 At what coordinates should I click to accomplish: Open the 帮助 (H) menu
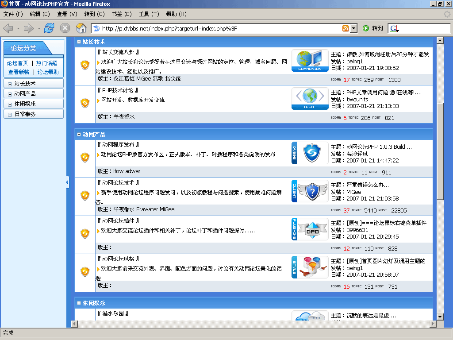176,14
